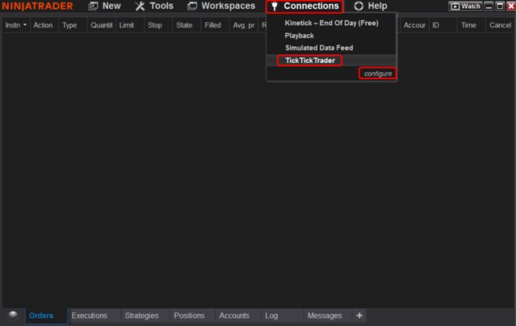Sort by the Action column header
The height and width of the screenshot is (326, 517).
(43, 25)
